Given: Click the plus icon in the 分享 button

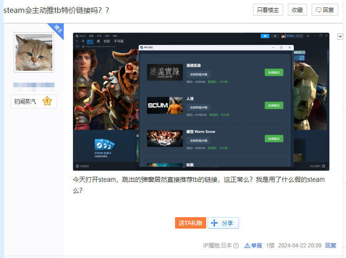Looking at the screenshot, I should (x=214, y=223).
